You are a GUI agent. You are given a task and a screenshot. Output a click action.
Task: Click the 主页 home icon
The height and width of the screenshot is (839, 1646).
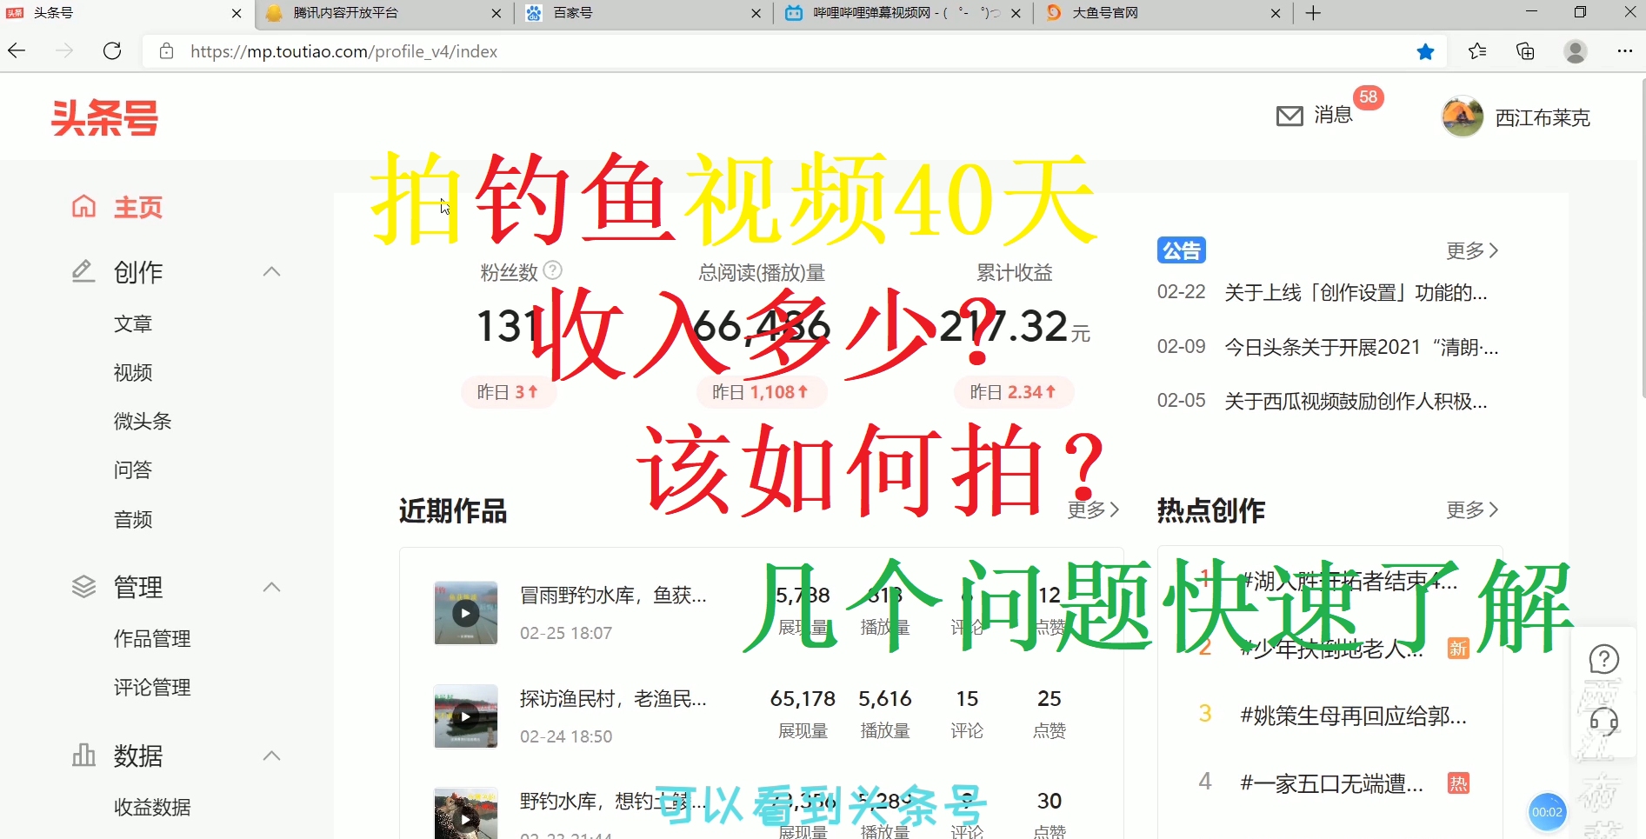(83, 206)
